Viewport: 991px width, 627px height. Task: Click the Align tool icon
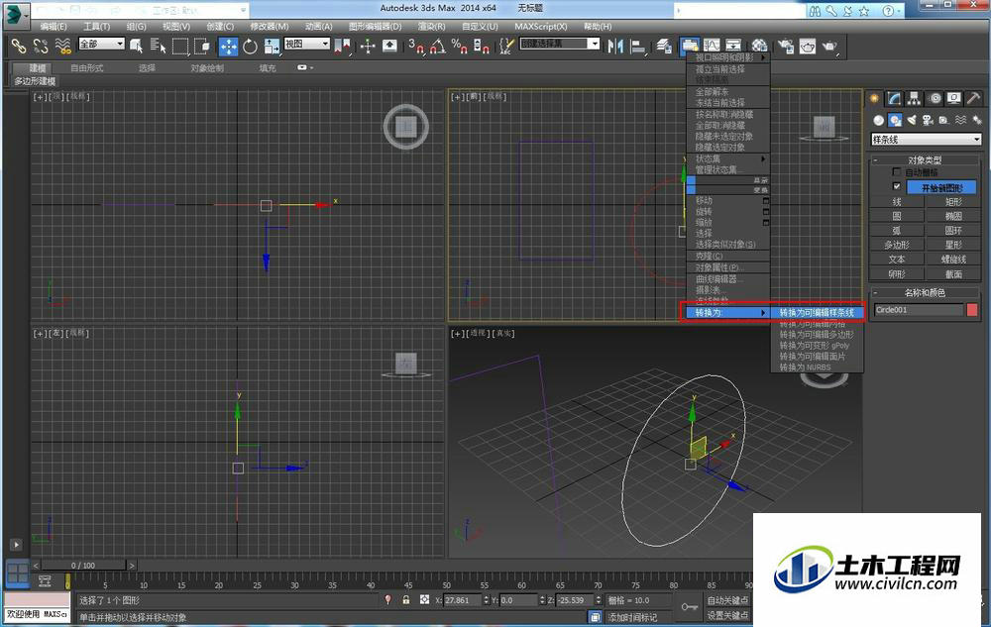click(x=638, y=47)
